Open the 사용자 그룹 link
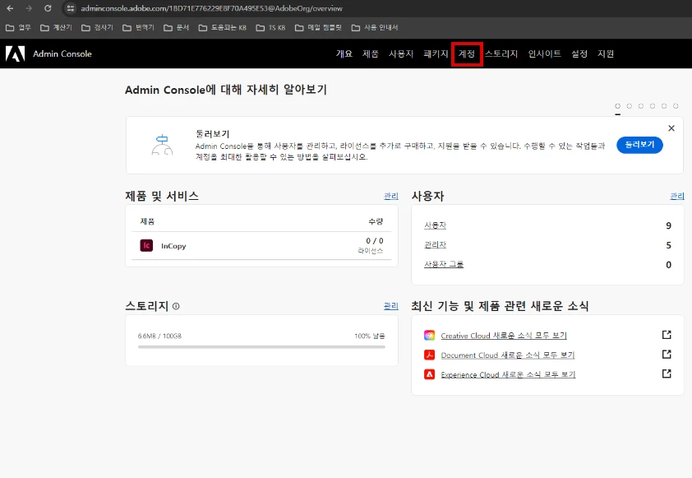 point(444,264)
